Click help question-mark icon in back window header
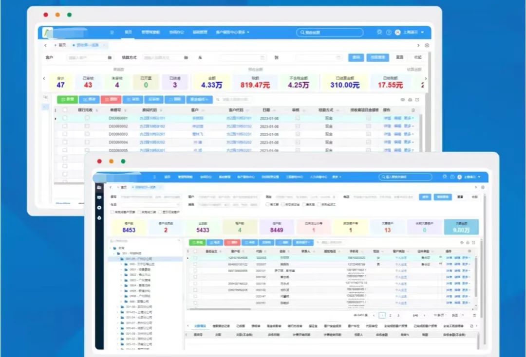The image size is (526, 357). coord(389,33)
